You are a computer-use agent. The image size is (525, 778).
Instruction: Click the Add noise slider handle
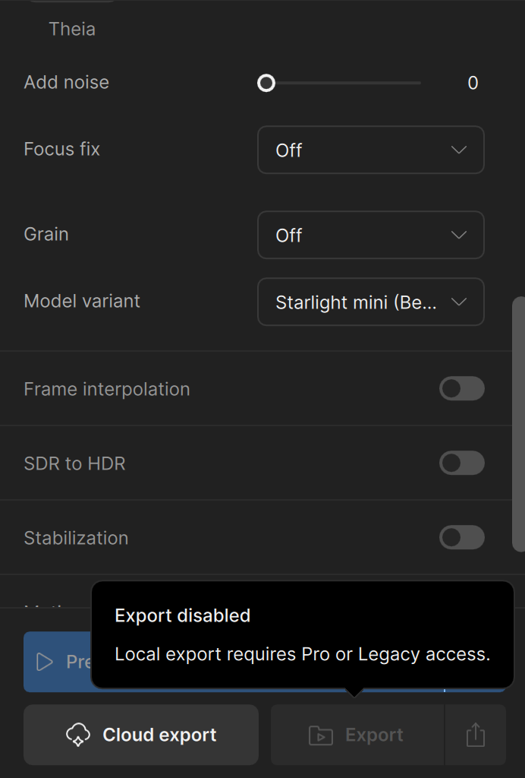pos(266,83)
